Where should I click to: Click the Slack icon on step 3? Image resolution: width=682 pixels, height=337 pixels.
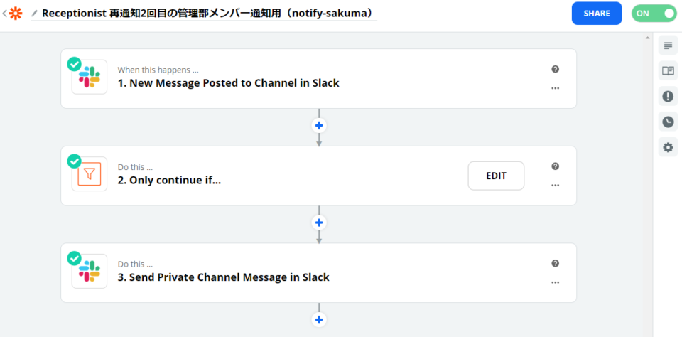90,271
